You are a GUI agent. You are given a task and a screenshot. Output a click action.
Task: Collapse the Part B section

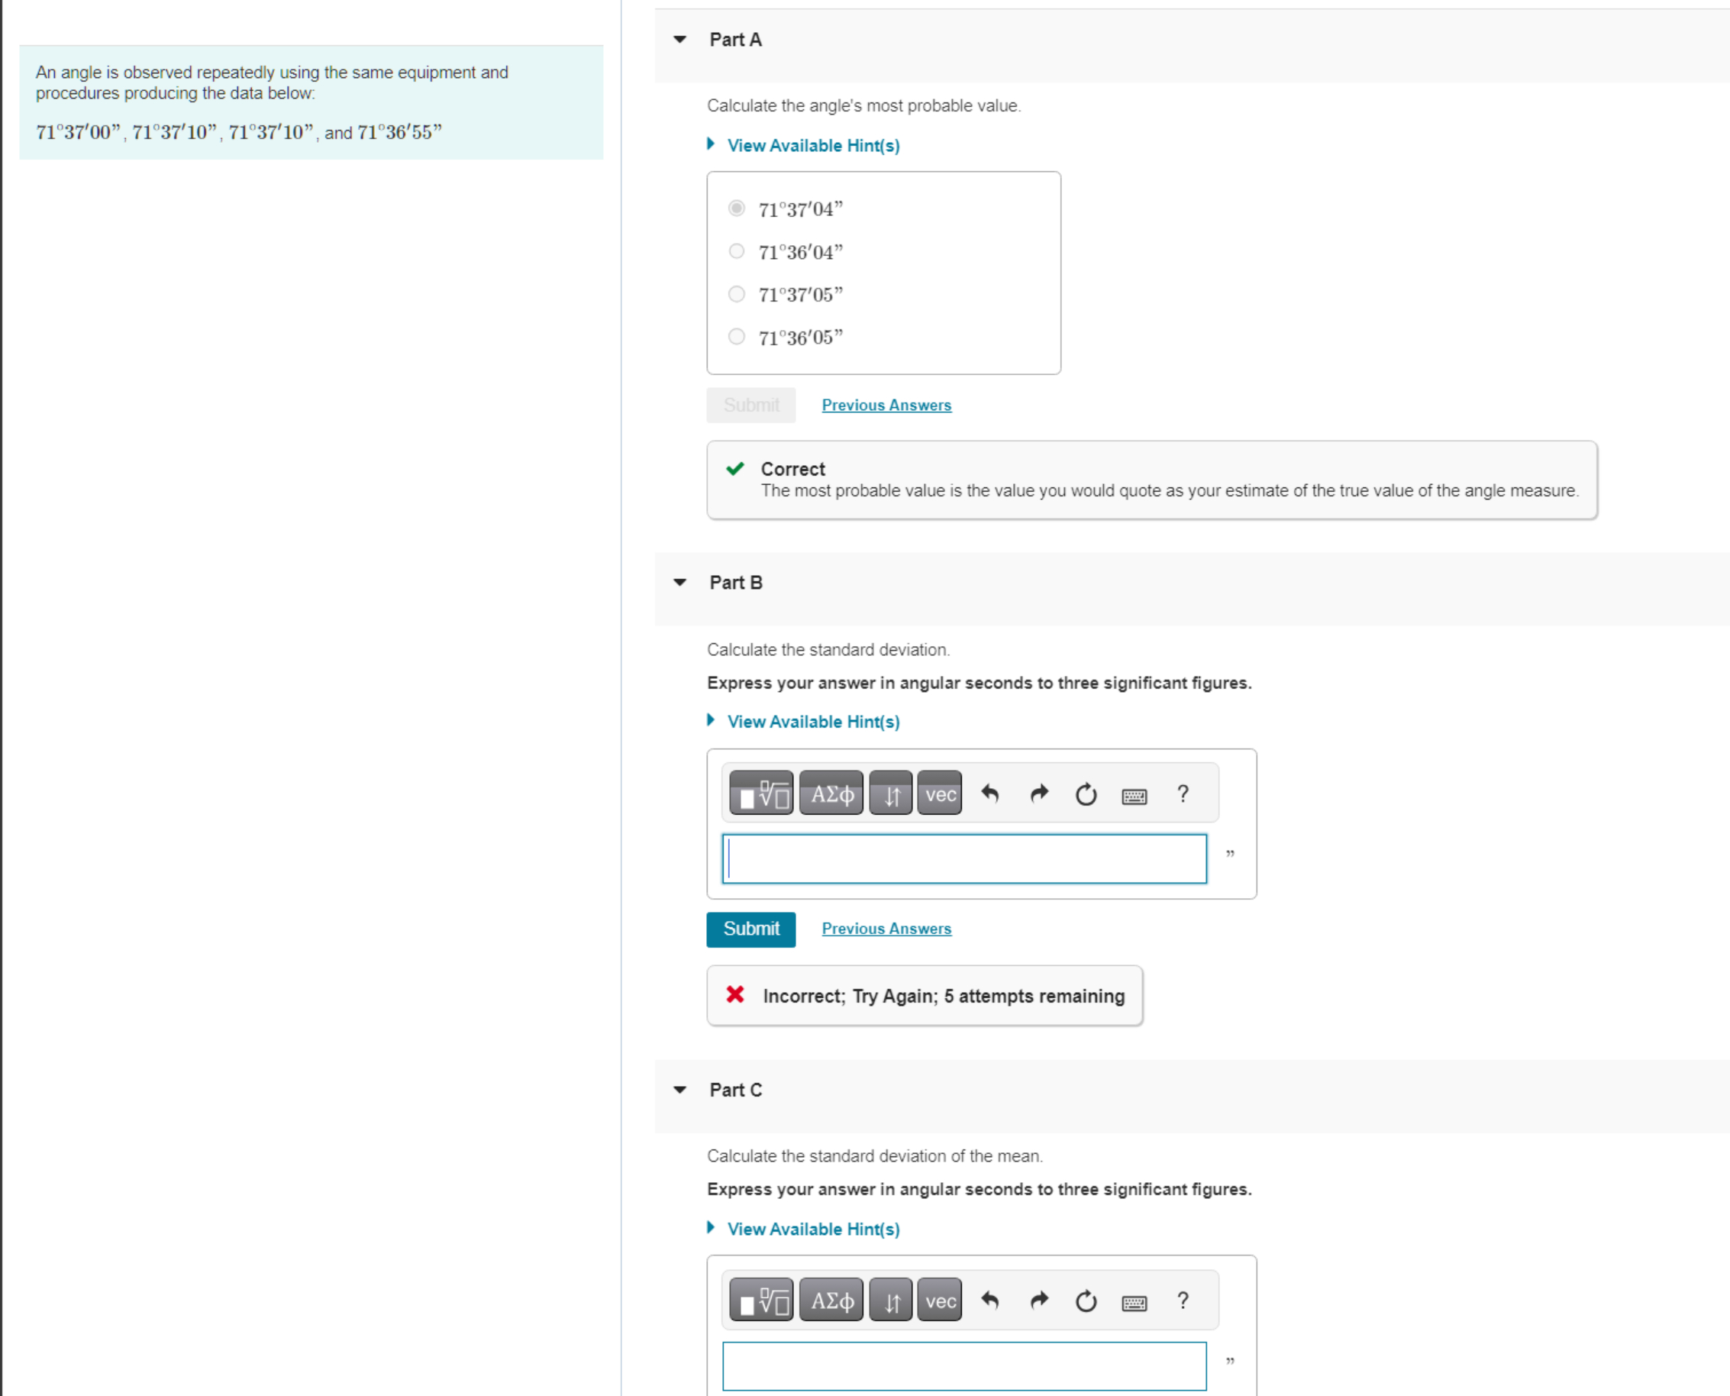click(x=680, y=582)
